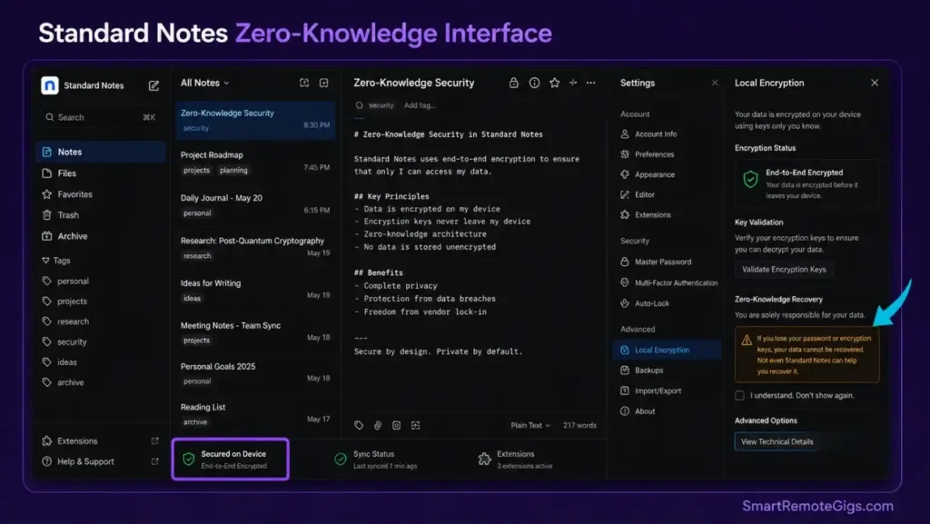
Task: Open Auto-Lock settings
Action: click(645, 303)
